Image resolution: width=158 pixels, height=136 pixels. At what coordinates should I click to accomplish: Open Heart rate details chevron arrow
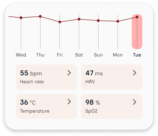[x=69, y=73]
